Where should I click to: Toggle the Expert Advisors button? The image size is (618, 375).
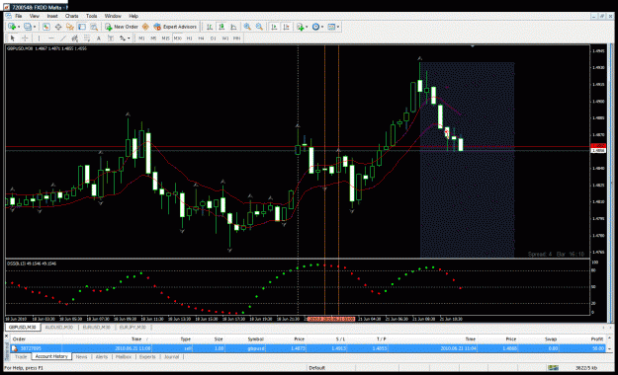click(175, 27)
